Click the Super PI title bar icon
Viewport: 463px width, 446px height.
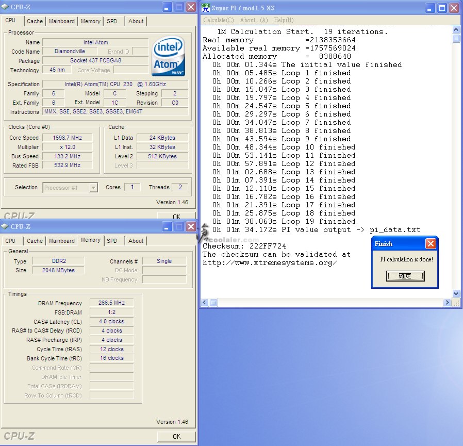click(x=206, y=8)
